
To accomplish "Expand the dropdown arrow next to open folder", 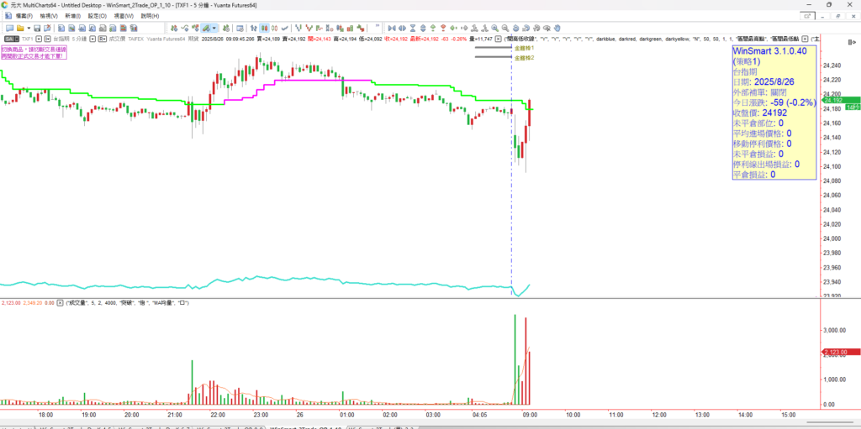I will (26, 28).
